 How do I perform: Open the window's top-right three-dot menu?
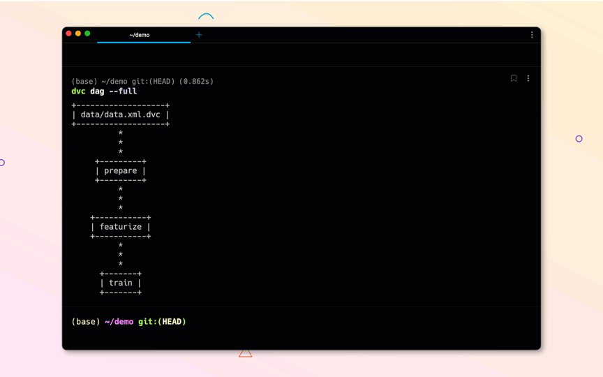point(532,35)
